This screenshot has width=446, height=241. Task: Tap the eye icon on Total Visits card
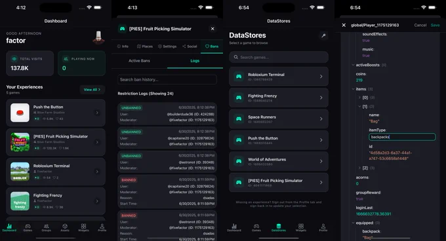(14, 59)
